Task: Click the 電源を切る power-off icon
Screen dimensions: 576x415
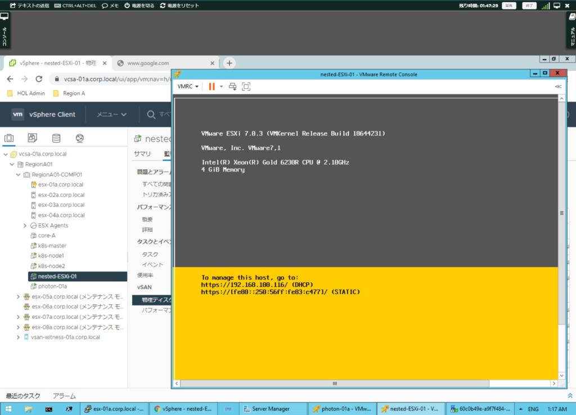Action: click(128, 5)
